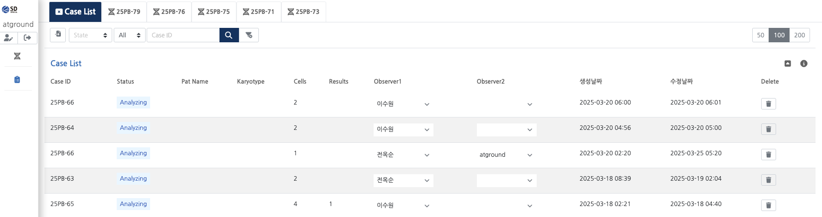Image resolution: width=822 pixels, height=217 pixels.
Task: Choose the 100 rows per page option
Action: click(779, 35)
